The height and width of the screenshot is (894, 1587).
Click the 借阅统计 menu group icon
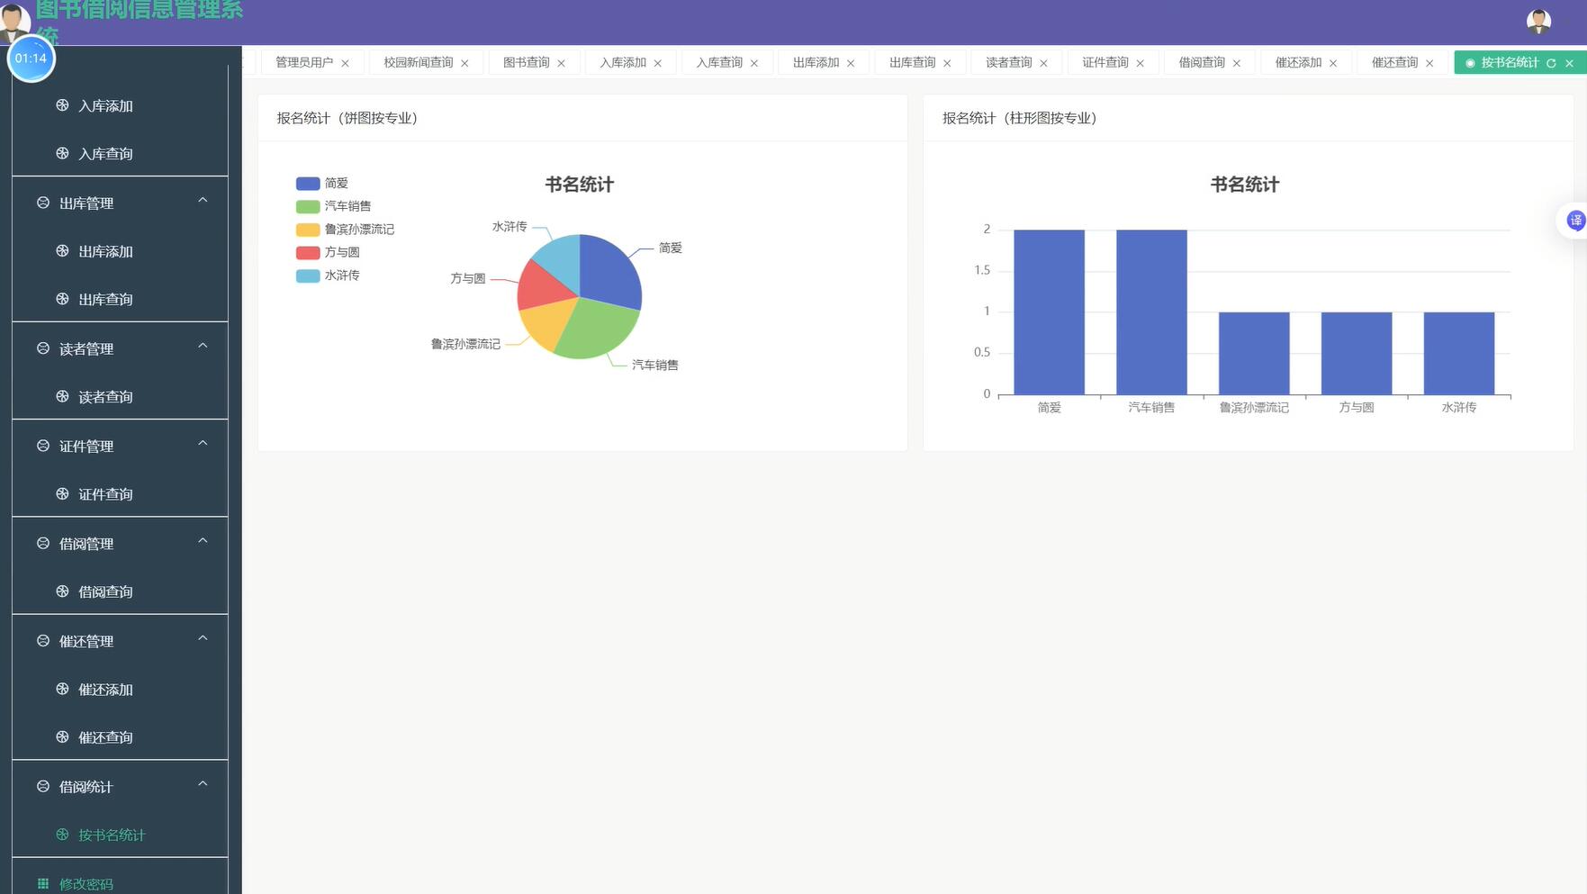coord(42,786)
